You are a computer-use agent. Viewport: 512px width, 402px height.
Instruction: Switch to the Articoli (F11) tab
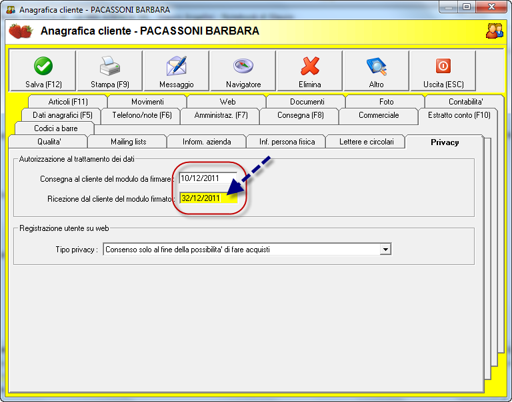(68, 102)
